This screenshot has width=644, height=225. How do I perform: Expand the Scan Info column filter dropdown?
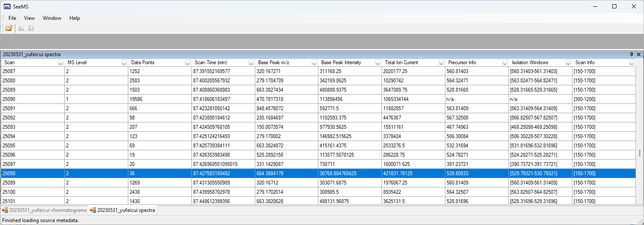coord(632,62)
